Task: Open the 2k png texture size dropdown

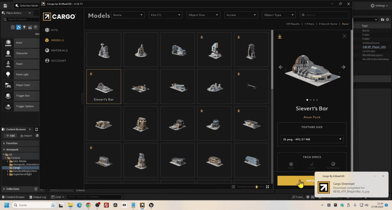Action: click(x=312, y=139)
